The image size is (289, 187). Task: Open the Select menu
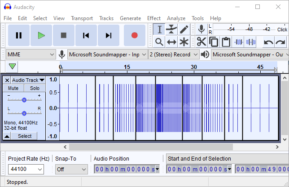click(x=40, y=18)
